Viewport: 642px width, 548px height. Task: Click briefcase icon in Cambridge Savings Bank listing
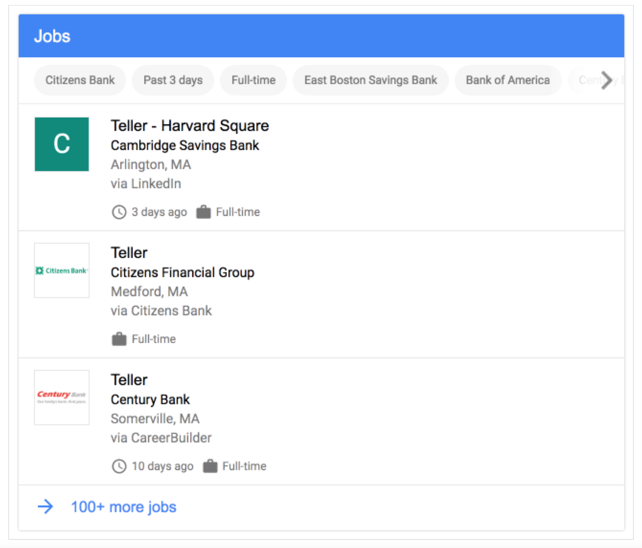[203, 212]
